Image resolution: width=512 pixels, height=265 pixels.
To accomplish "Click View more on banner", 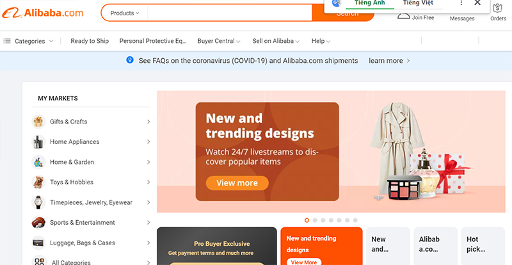I will click(237, 183).
